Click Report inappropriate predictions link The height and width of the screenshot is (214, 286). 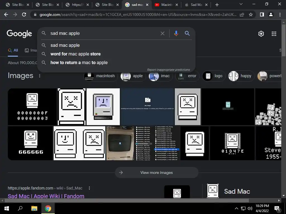168,70
